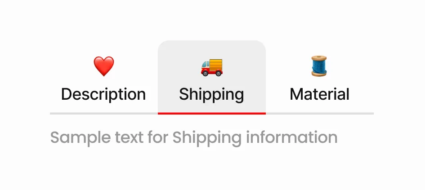Screen dimensions: 425x190
Task: Click the wooden top of the spool icon
Action: (x=320, y=57)
